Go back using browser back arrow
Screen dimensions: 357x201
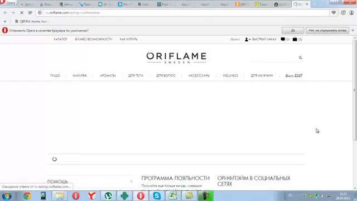pyautogui.click(x=5, y=13)
